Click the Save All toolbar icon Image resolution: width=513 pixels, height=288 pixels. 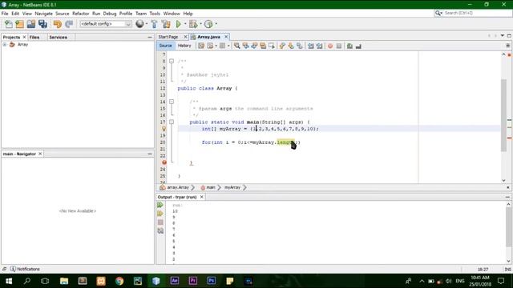[x=42, y=24]
